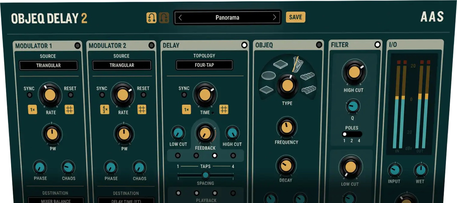457x203 pixels.
Task: Click Delay 1x time multiplier button
Action: pos(187,110)
